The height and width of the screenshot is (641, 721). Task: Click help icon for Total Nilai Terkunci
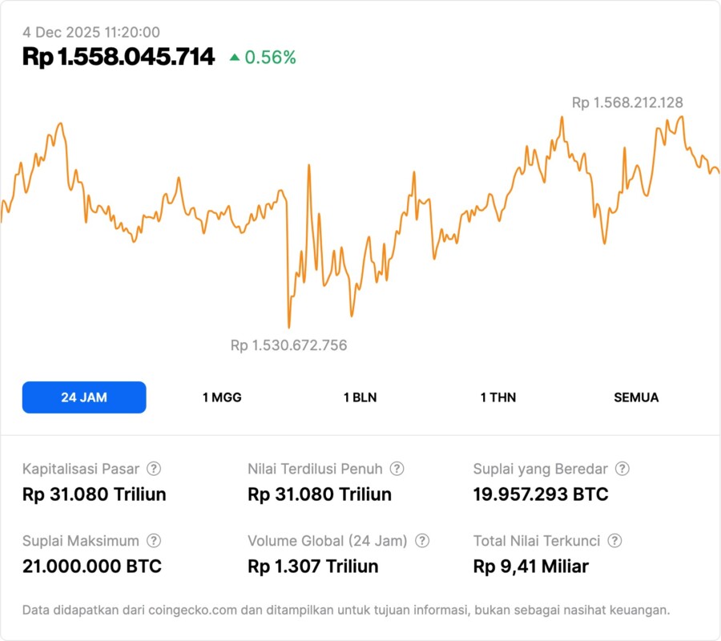point(614,541)
